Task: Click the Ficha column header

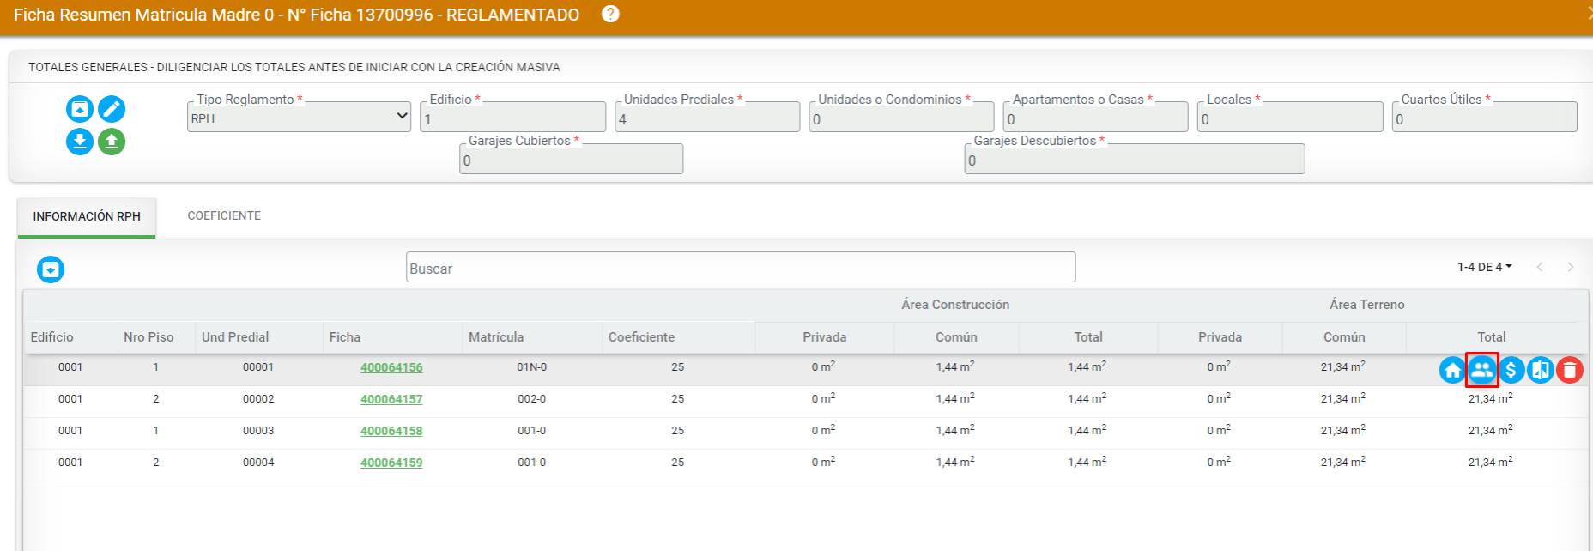Action: 345,337
